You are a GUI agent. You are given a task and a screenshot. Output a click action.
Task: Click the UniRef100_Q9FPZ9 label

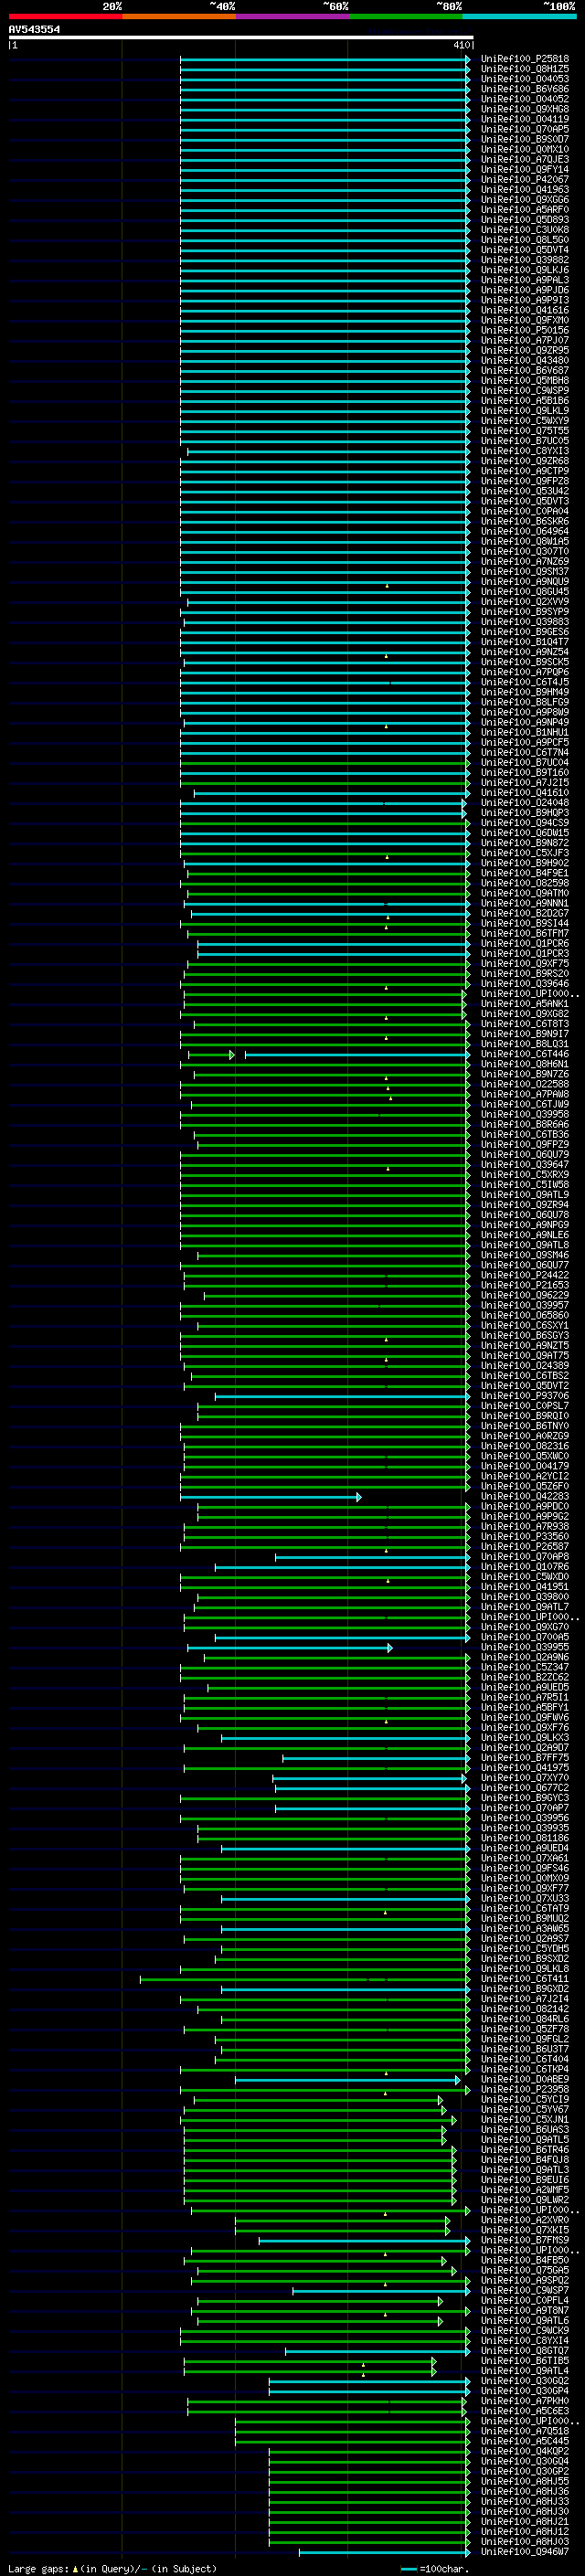(x=525, y=1144)
